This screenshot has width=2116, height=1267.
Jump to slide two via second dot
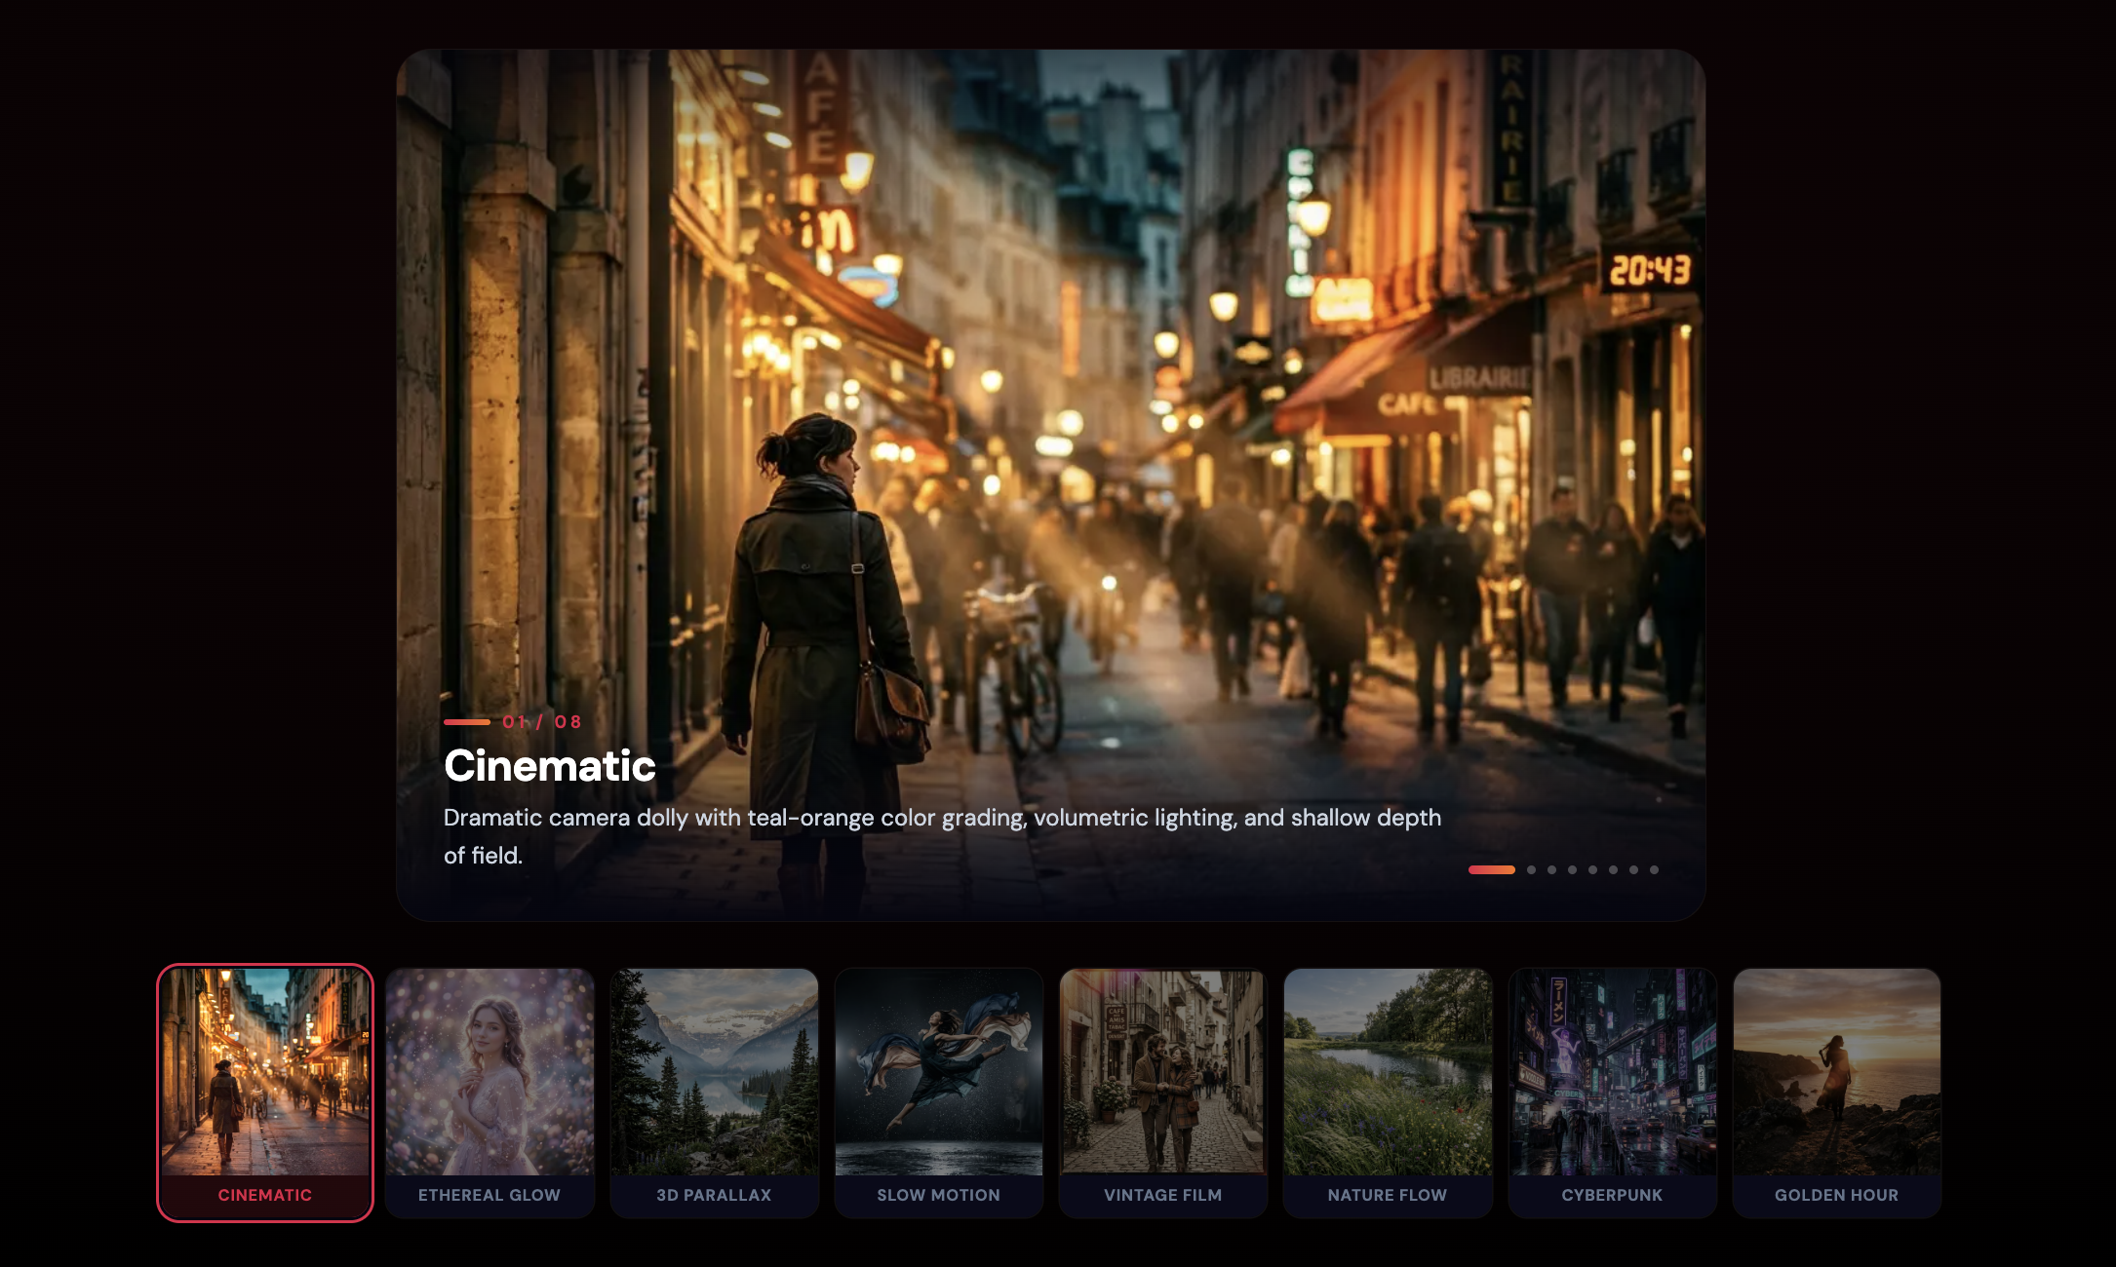[1531, 869]
